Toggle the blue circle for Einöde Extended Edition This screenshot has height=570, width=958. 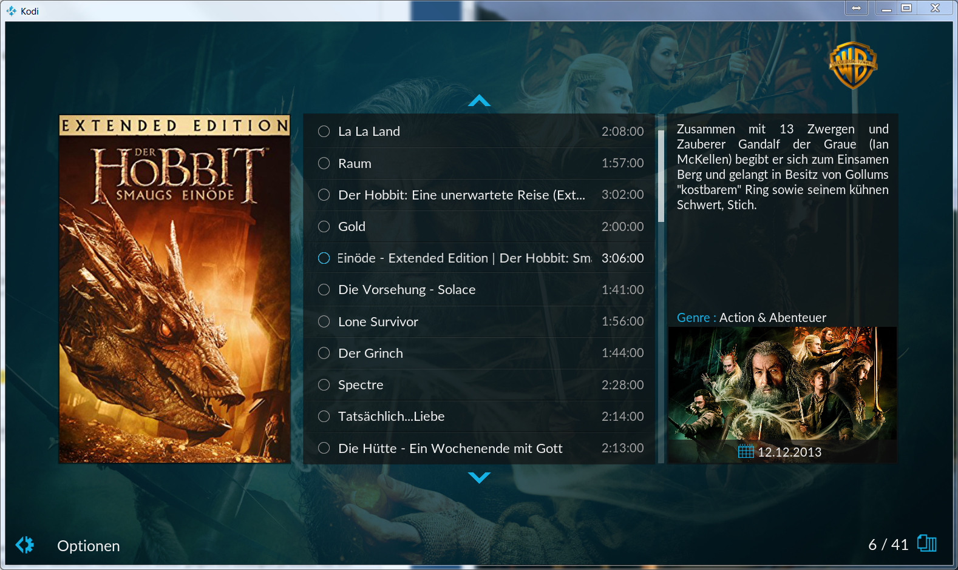324,258
